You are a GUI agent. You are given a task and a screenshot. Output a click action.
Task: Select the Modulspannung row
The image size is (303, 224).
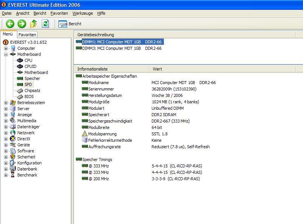(x=125, y=134)
